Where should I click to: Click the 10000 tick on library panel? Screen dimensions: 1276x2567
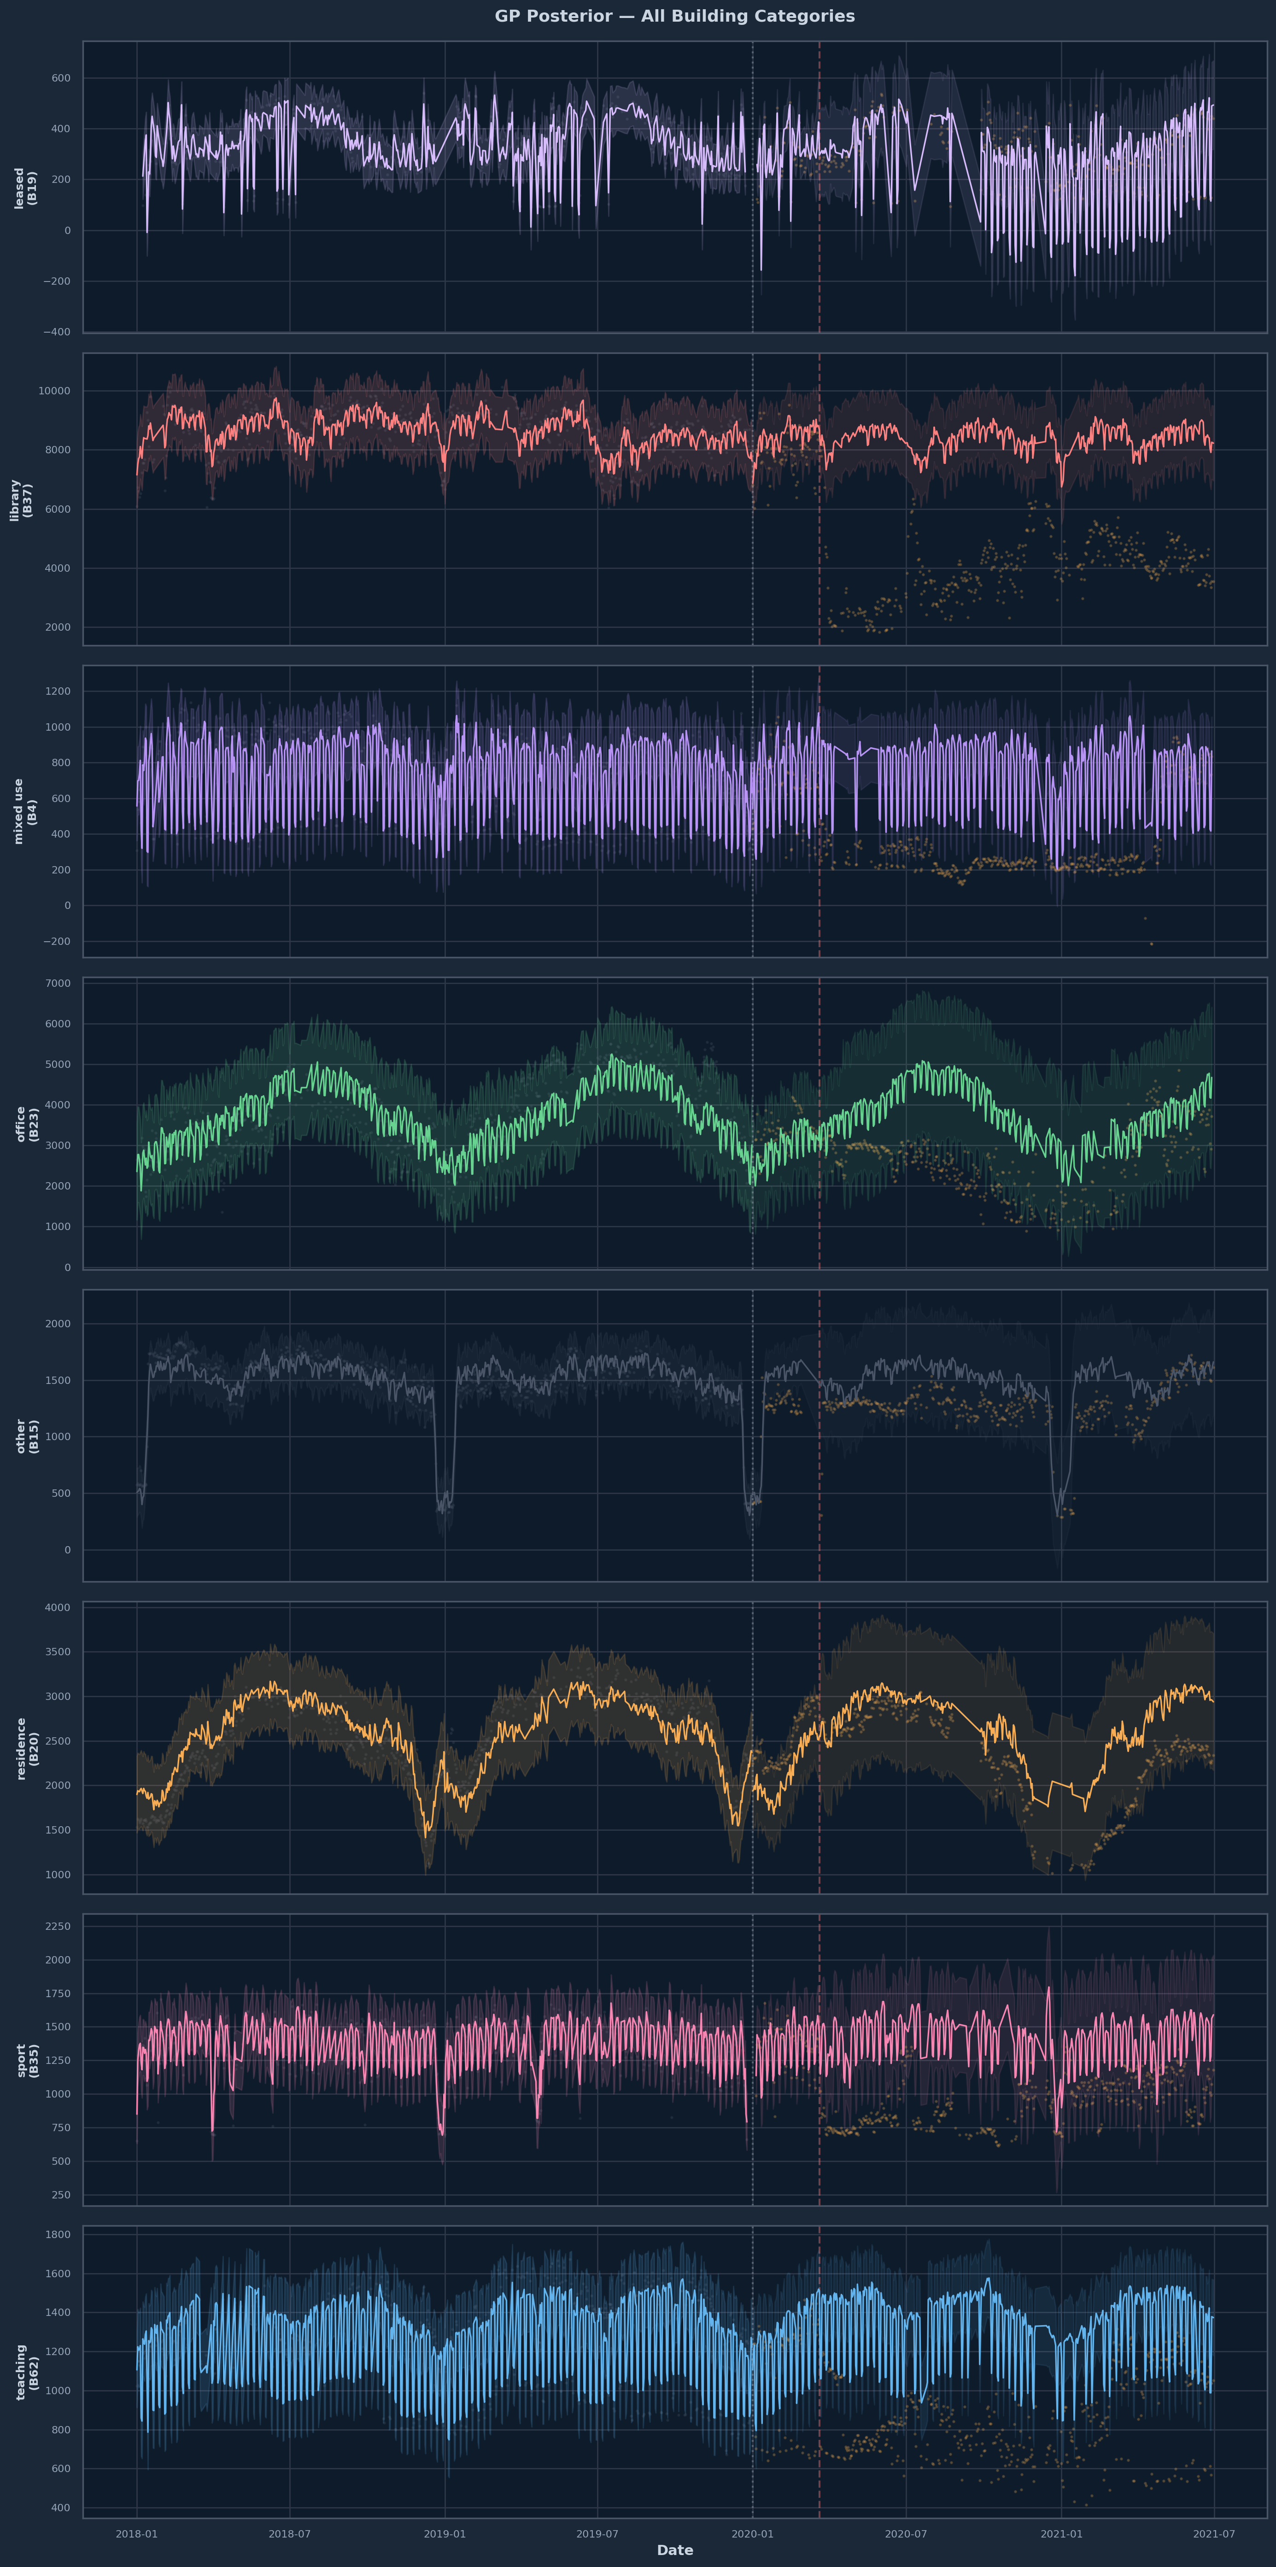[x=54, y=391]
